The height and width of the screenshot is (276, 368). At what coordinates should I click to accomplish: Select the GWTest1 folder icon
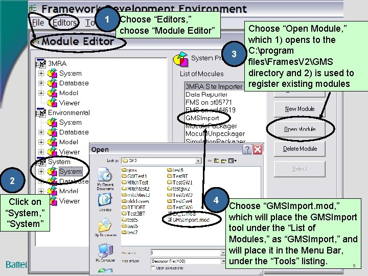(124, 176)
